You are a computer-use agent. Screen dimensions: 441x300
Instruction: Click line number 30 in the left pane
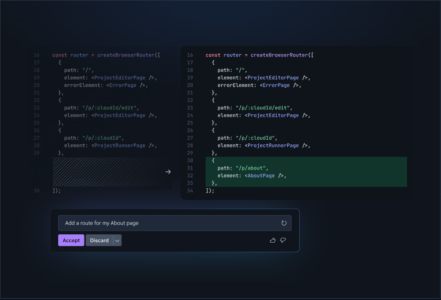[x=37, y=191]
